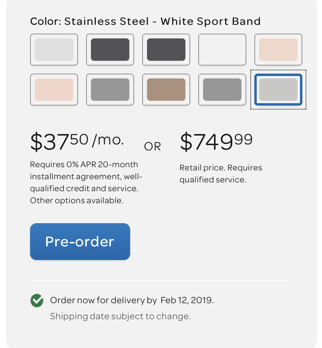Screen dimensions: 322x348
Task: Click the 0% APR installment agreement disclaimer
Action: click(x=86, y=182)
